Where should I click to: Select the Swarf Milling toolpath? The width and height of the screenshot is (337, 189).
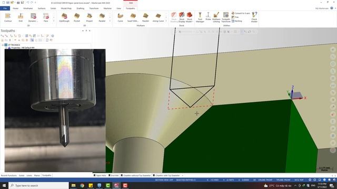tap(133, 17)
